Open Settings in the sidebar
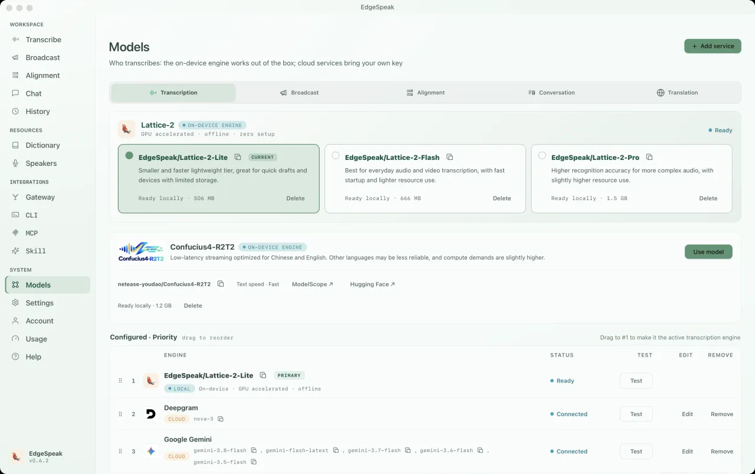The width and height of the screenshot is (755, 474). [48, 303]
